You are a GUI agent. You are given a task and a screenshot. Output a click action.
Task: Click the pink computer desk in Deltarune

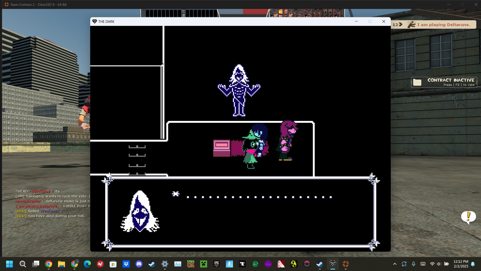coord(222,148)
